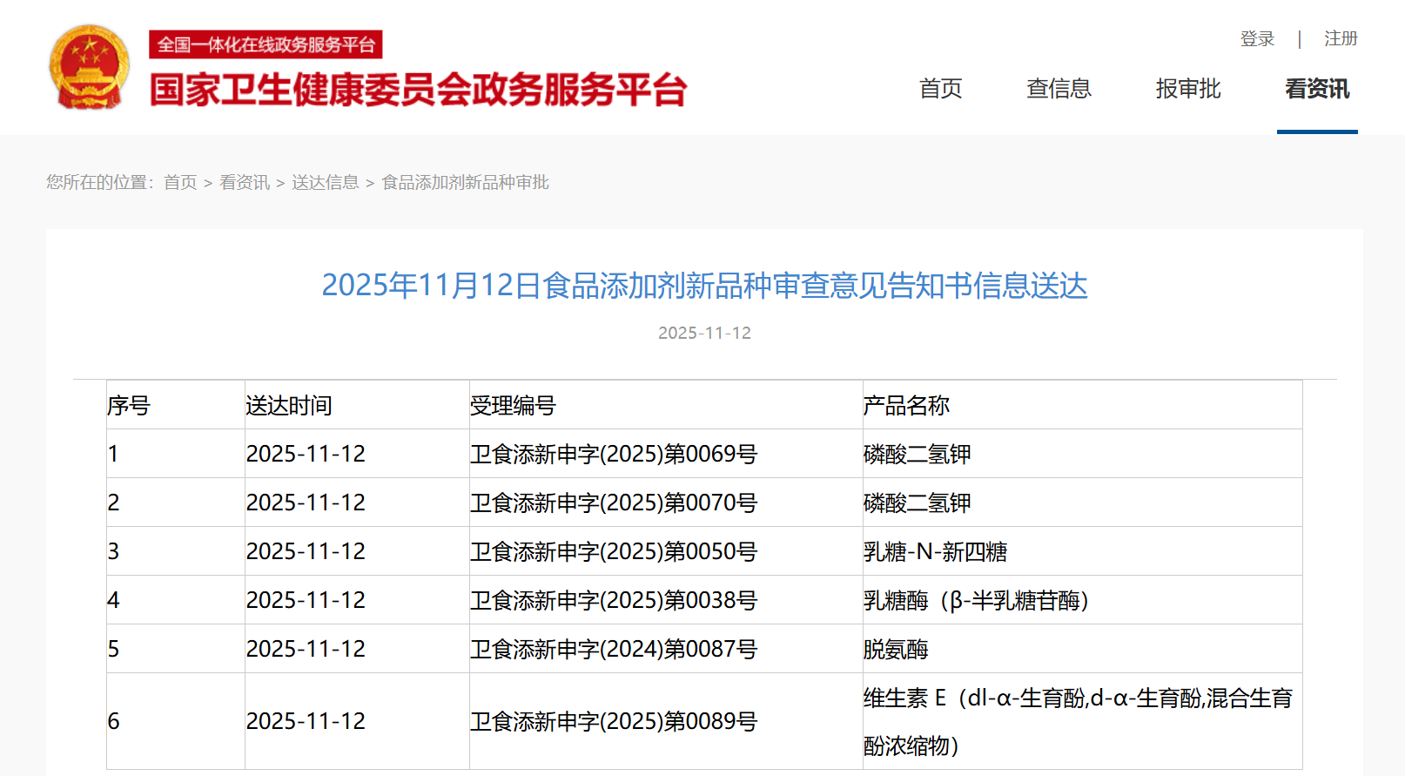Click the 乳糖-N-新四糖 product name cell
Viewport: 1405px width, 776px height.
click(x=935, y=552)
